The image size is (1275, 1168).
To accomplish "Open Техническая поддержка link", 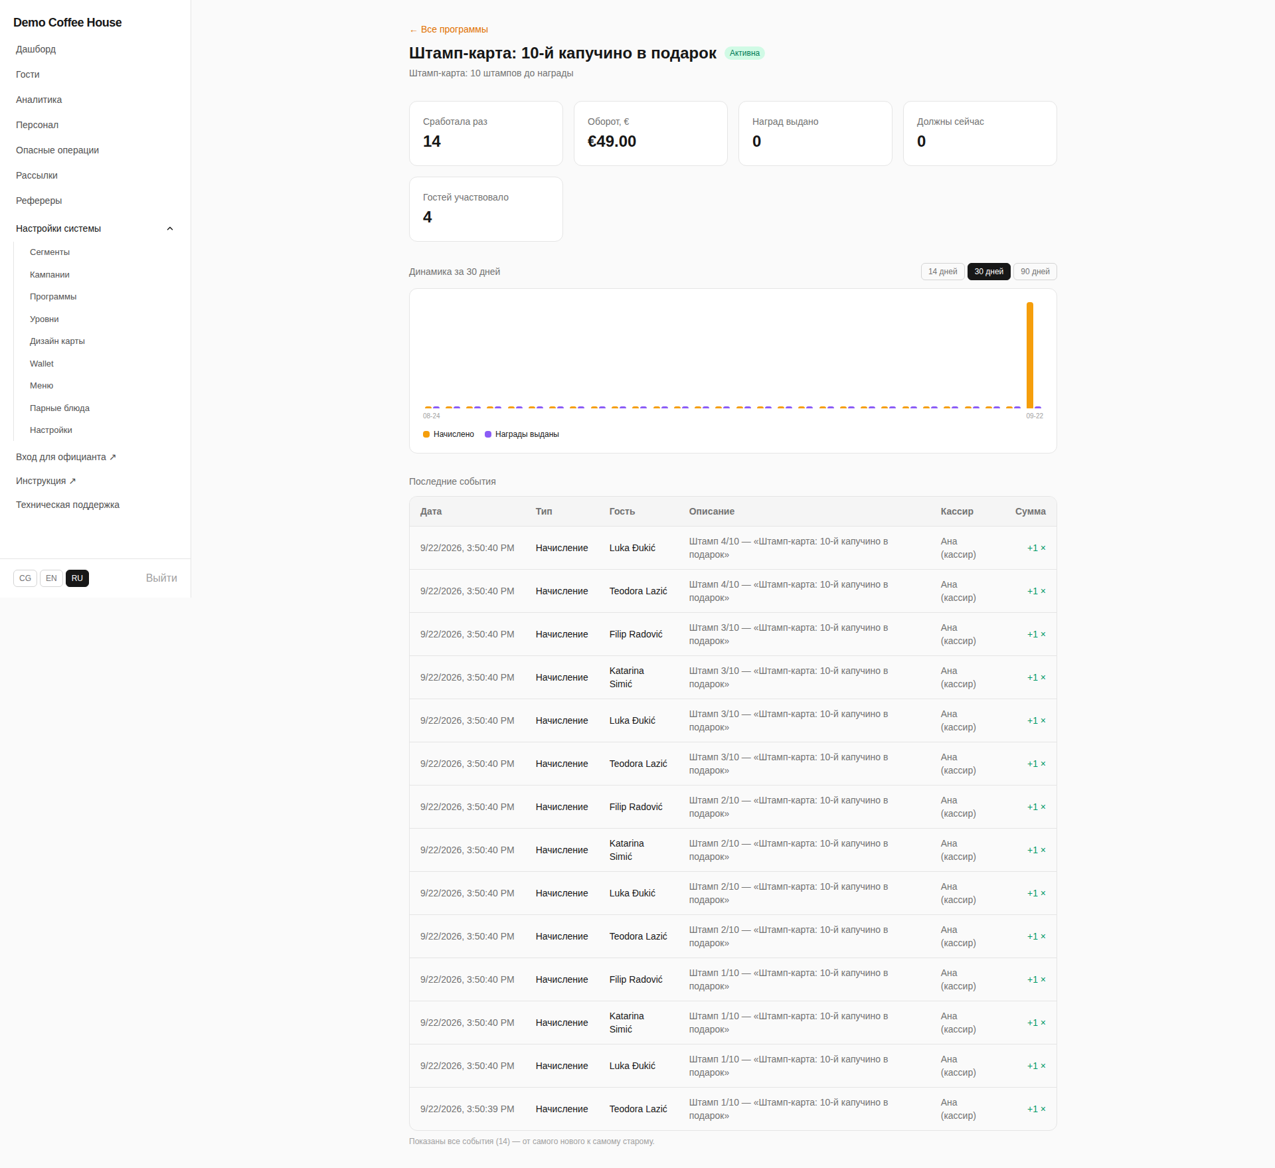I will pyautogui.click(x=68, y=505).
